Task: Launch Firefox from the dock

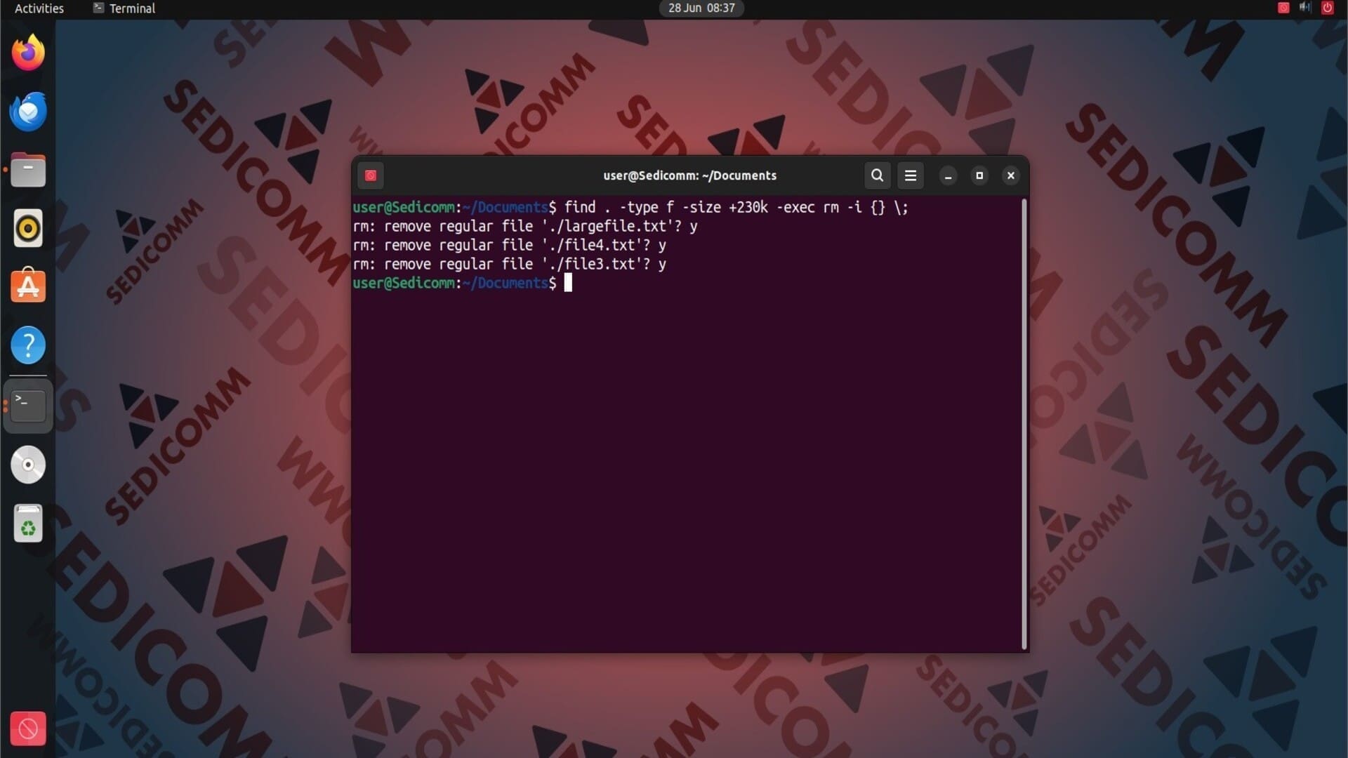Action: (28, 53)
